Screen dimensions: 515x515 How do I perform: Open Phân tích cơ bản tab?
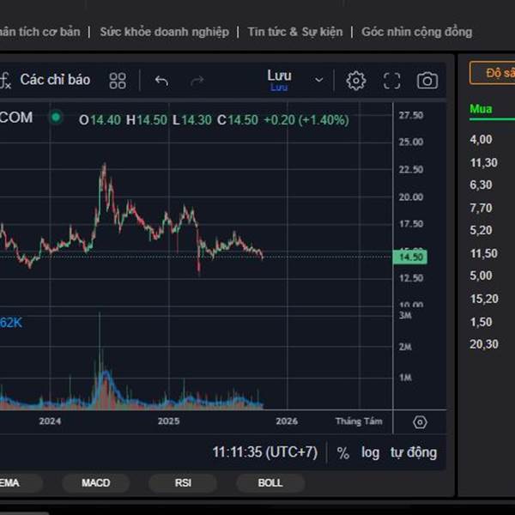pos(39,32)
